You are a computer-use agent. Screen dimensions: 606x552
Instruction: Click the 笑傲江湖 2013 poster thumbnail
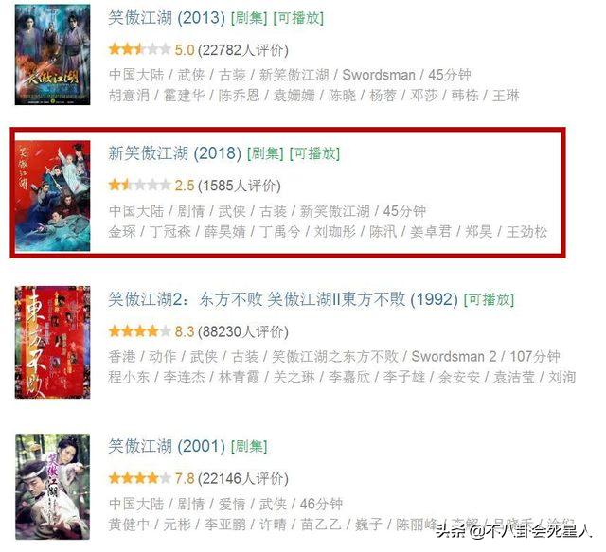53,55
